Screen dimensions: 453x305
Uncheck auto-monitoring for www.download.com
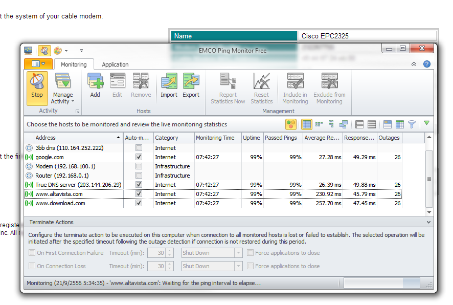click(139, 203)
